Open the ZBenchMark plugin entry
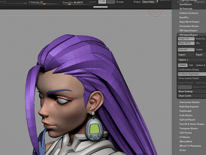The height and width of the screenshot is (155, 206). (186, 142)
